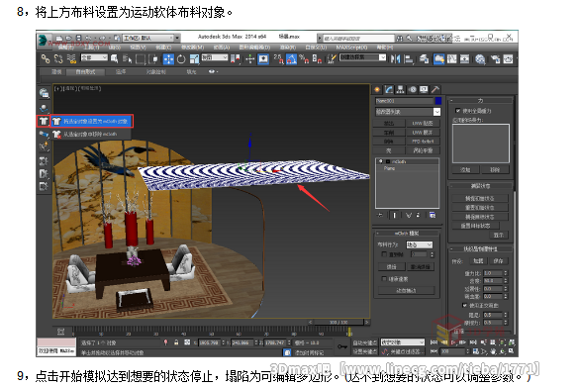This screenshot has width=579, height=388.
Task: Click the Select and Link tool
Action: pos(46,58)
